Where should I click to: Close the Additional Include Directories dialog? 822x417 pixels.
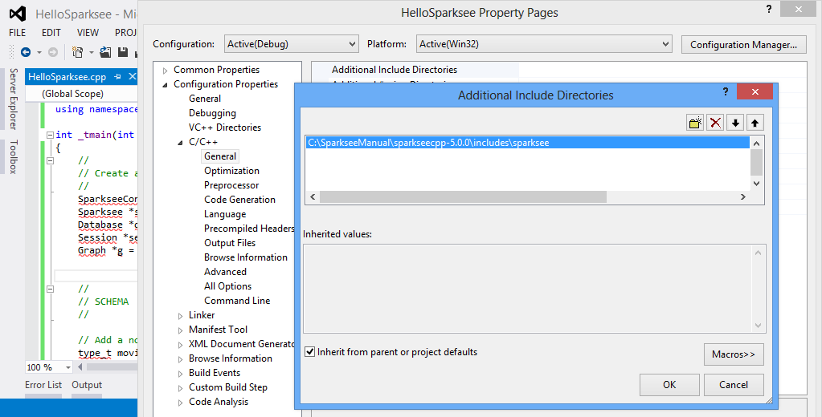[x=755, y=91]
